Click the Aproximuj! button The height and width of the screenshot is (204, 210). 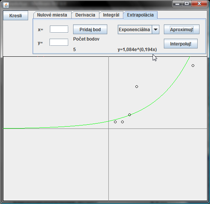point(181,29)
